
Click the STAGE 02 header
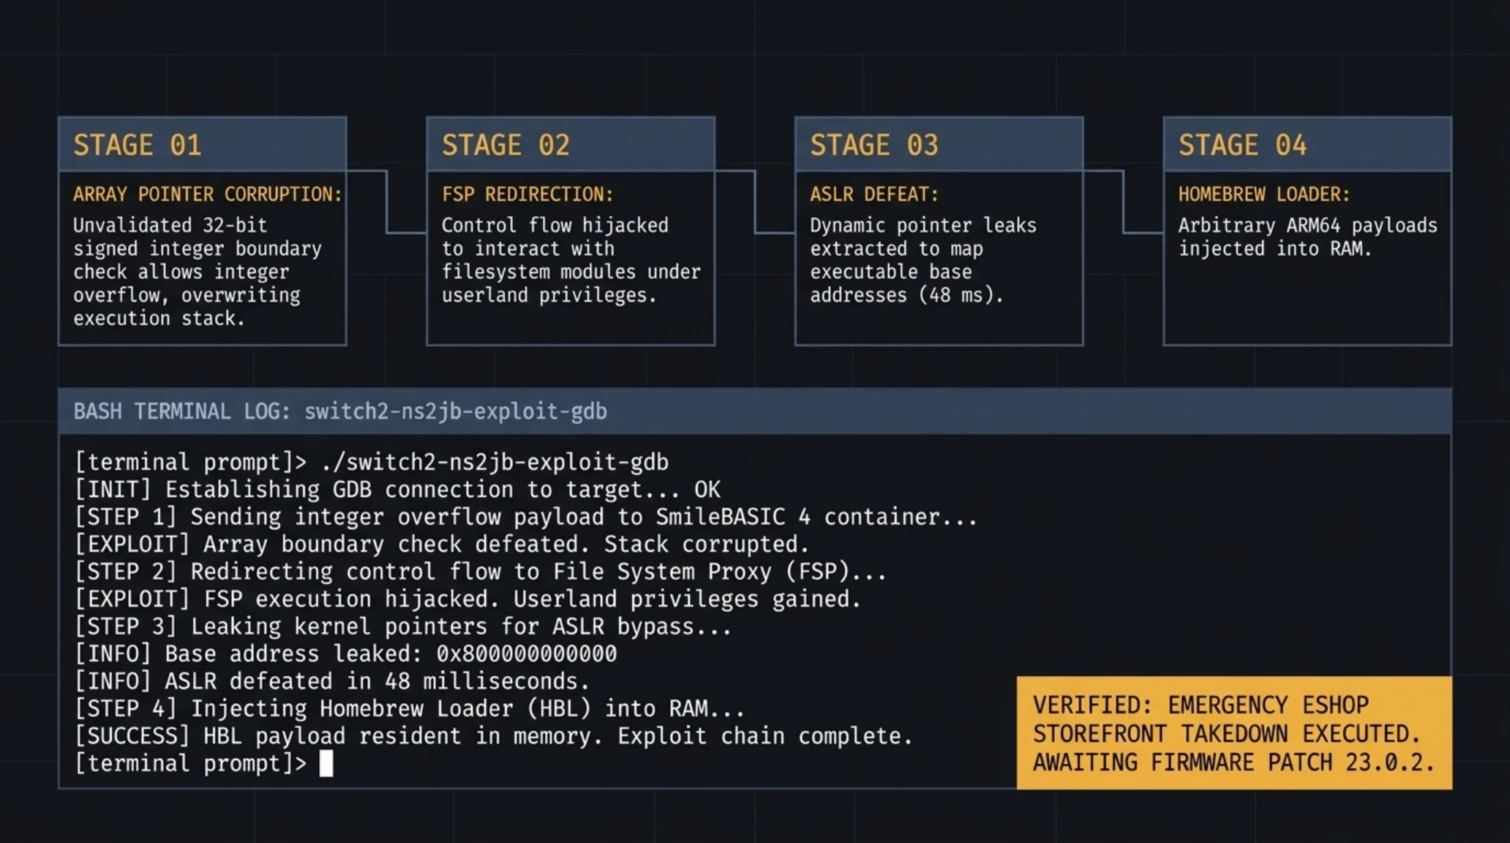pos(571,144)
